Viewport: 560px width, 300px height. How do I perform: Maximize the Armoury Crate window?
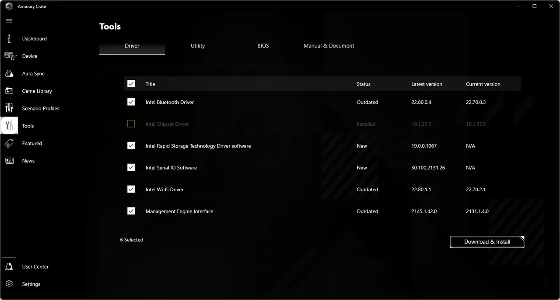point(534,7)
